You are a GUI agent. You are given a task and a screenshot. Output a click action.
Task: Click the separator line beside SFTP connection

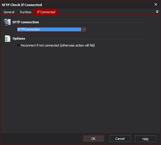click(93, 22)
